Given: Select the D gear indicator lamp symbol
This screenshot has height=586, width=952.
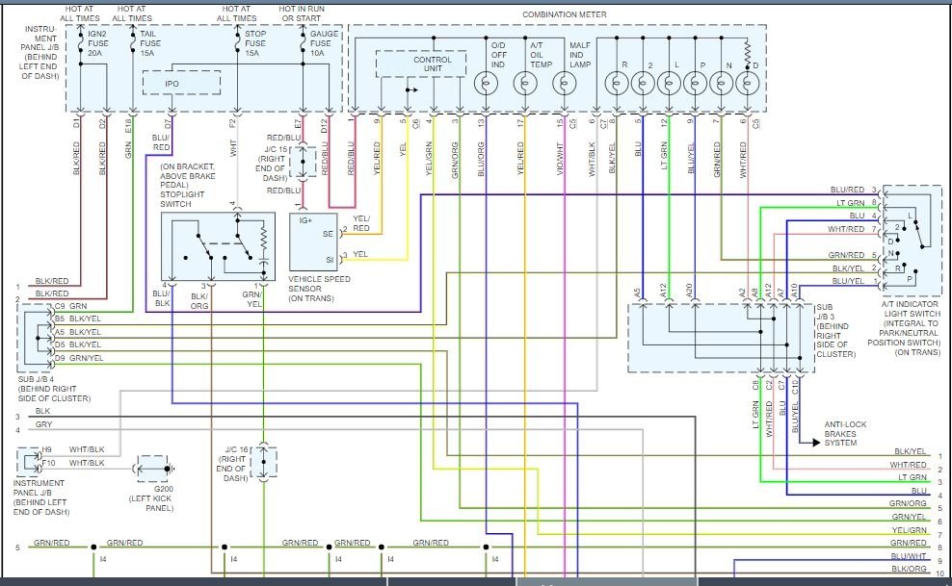Looking at the screenshot, I should [x=748, y=84].
